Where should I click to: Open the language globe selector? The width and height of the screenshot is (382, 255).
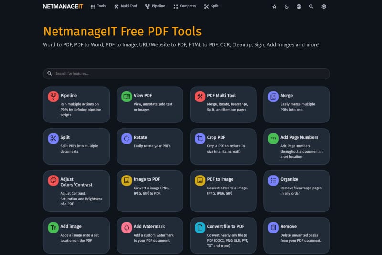(299, 7)
